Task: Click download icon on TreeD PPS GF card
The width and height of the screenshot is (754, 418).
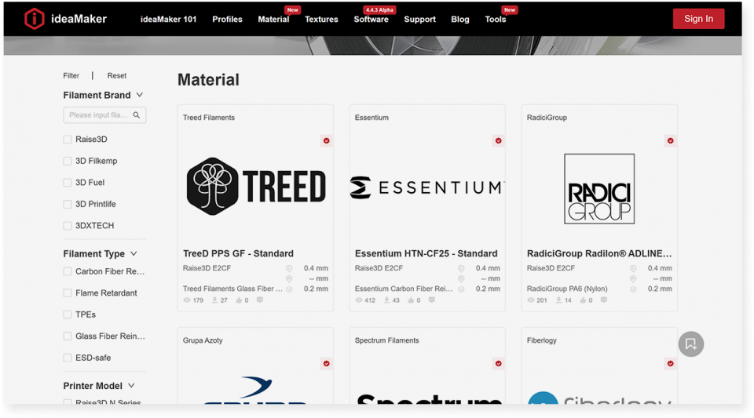Action: (215, 300)
